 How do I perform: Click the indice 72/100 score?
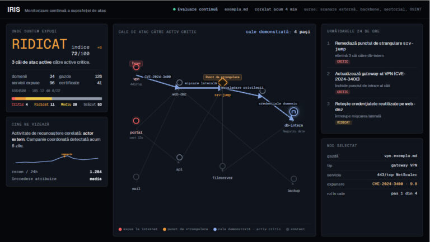click(x=81, y=50)
